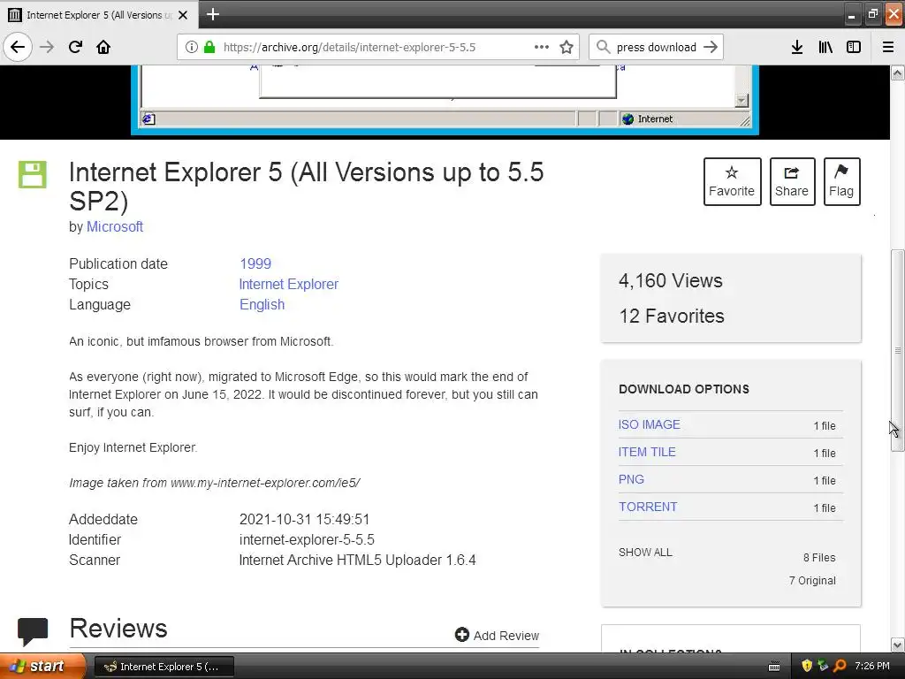Click the Reviews speech bubble icon

click(x=33, y=631)
